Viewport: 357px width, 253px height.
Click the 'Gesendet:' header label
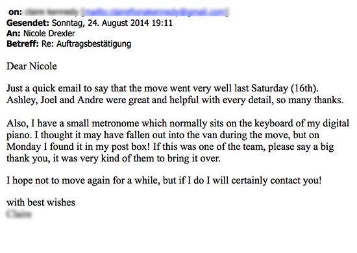click(28, 23)
